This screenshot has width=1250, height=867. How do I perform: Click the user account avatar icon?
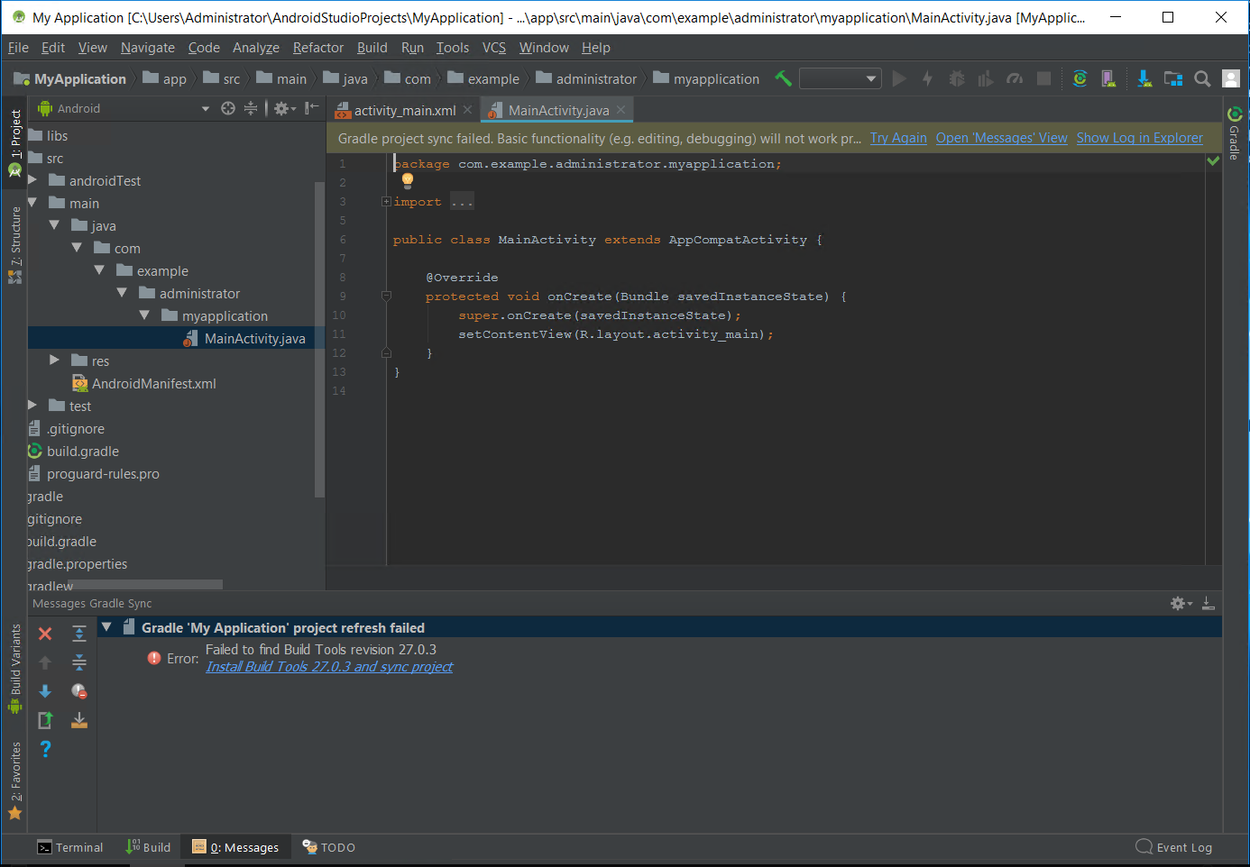1231,78
